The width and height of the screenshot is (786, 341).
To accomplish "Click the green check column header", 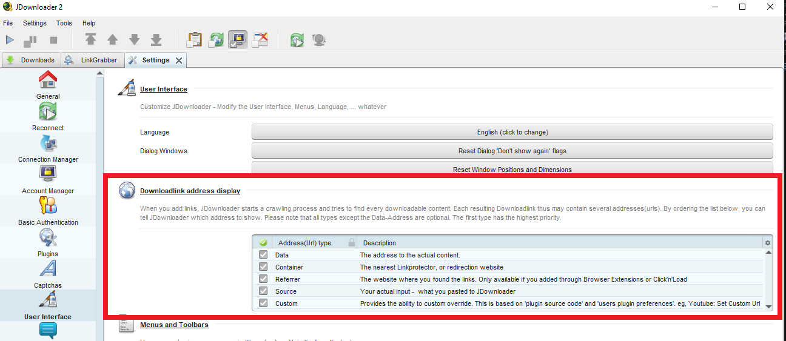I will [x=263, y=243].
